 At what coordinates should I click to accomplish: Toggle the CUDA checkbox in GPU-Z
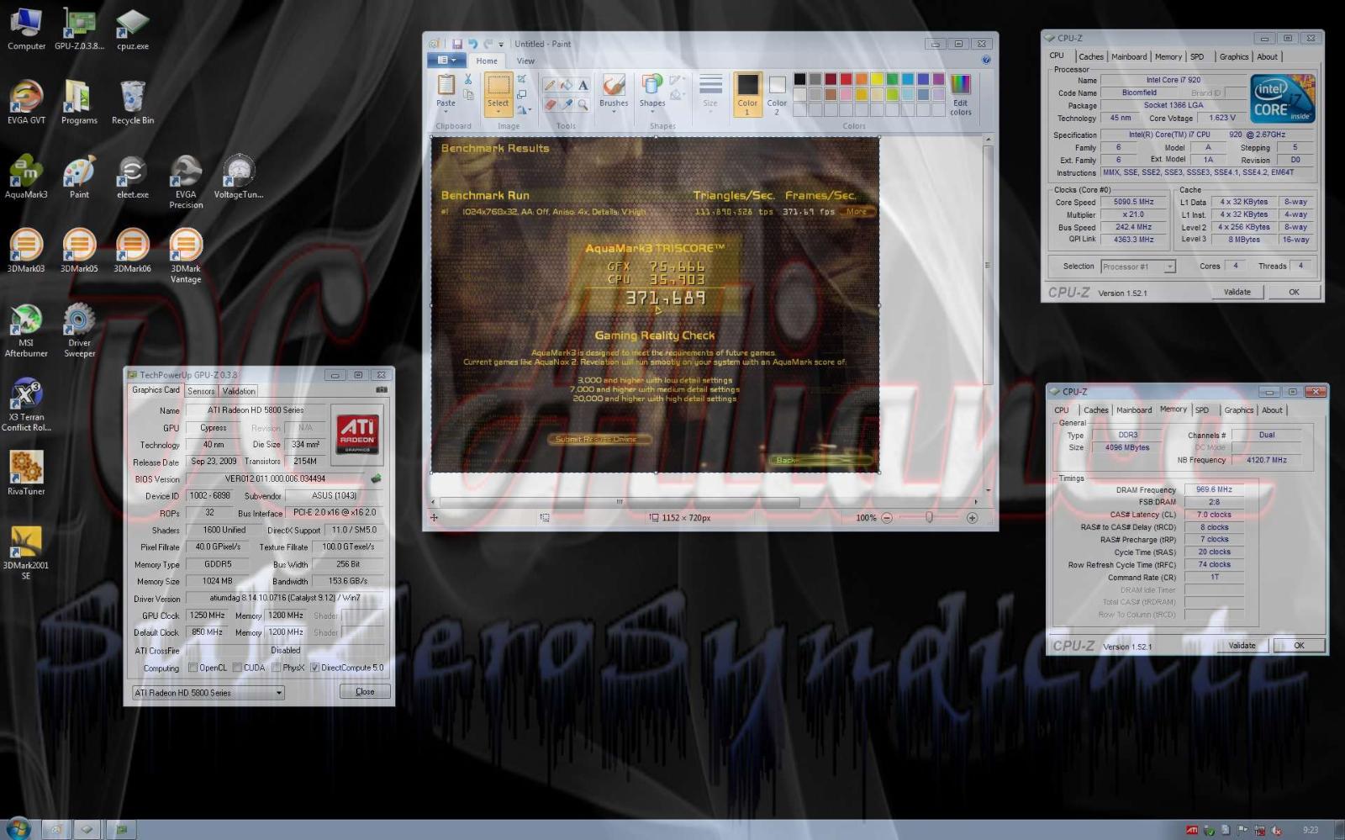[237, 668]
